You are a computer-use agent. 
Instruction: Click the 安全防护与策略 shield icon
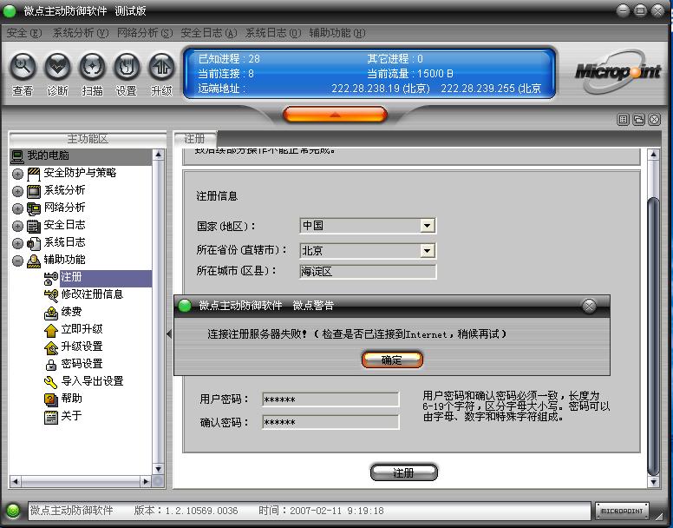pos(34,174)
